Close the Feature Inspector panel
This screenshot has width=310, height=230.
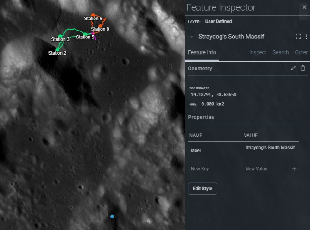tap(304, 7)
